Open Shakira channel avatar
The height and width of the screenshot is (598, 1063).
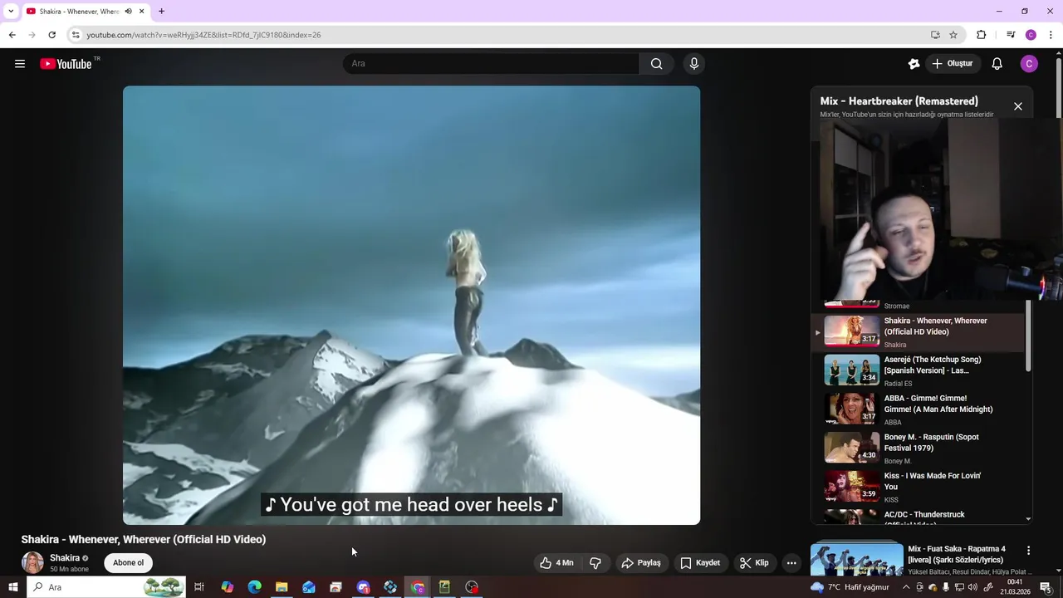(x=32, y=562)
